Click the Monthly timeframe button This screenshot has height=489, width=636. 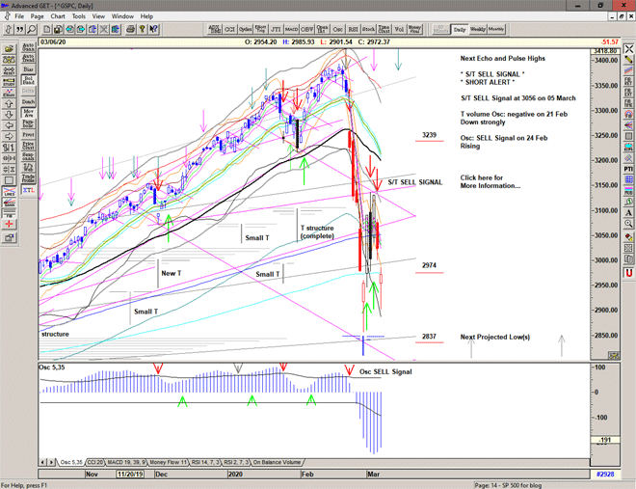[497, 30]
